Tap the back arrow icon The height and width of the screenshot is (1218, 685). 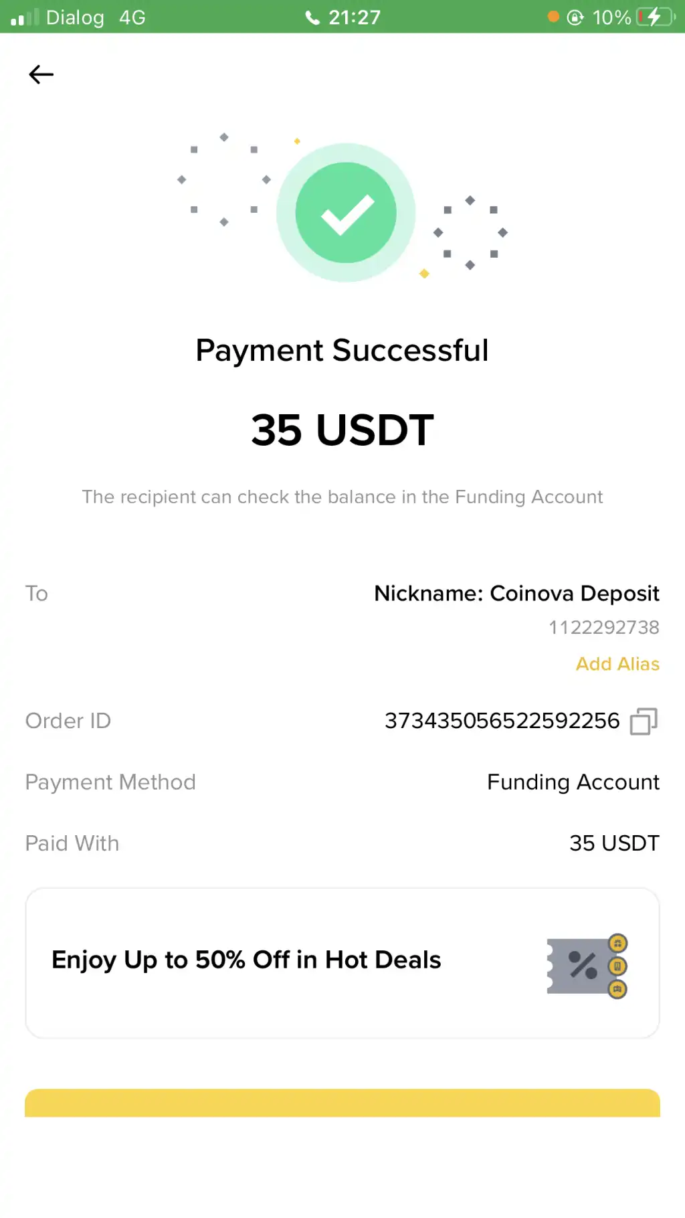(x=41, y=74)
